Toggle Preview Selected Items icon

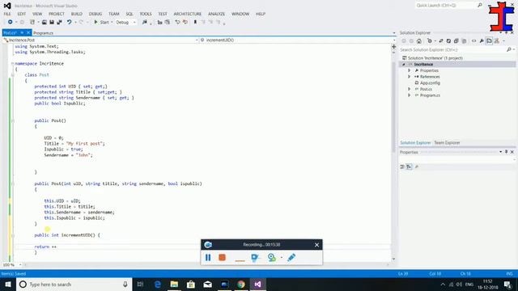tap(489, 41)
